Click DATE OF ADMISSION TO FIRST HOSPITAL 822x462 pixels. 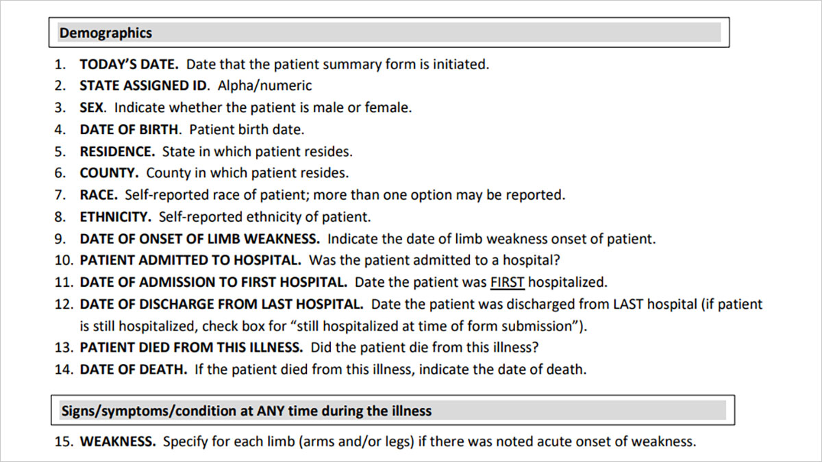click(214, 282)
